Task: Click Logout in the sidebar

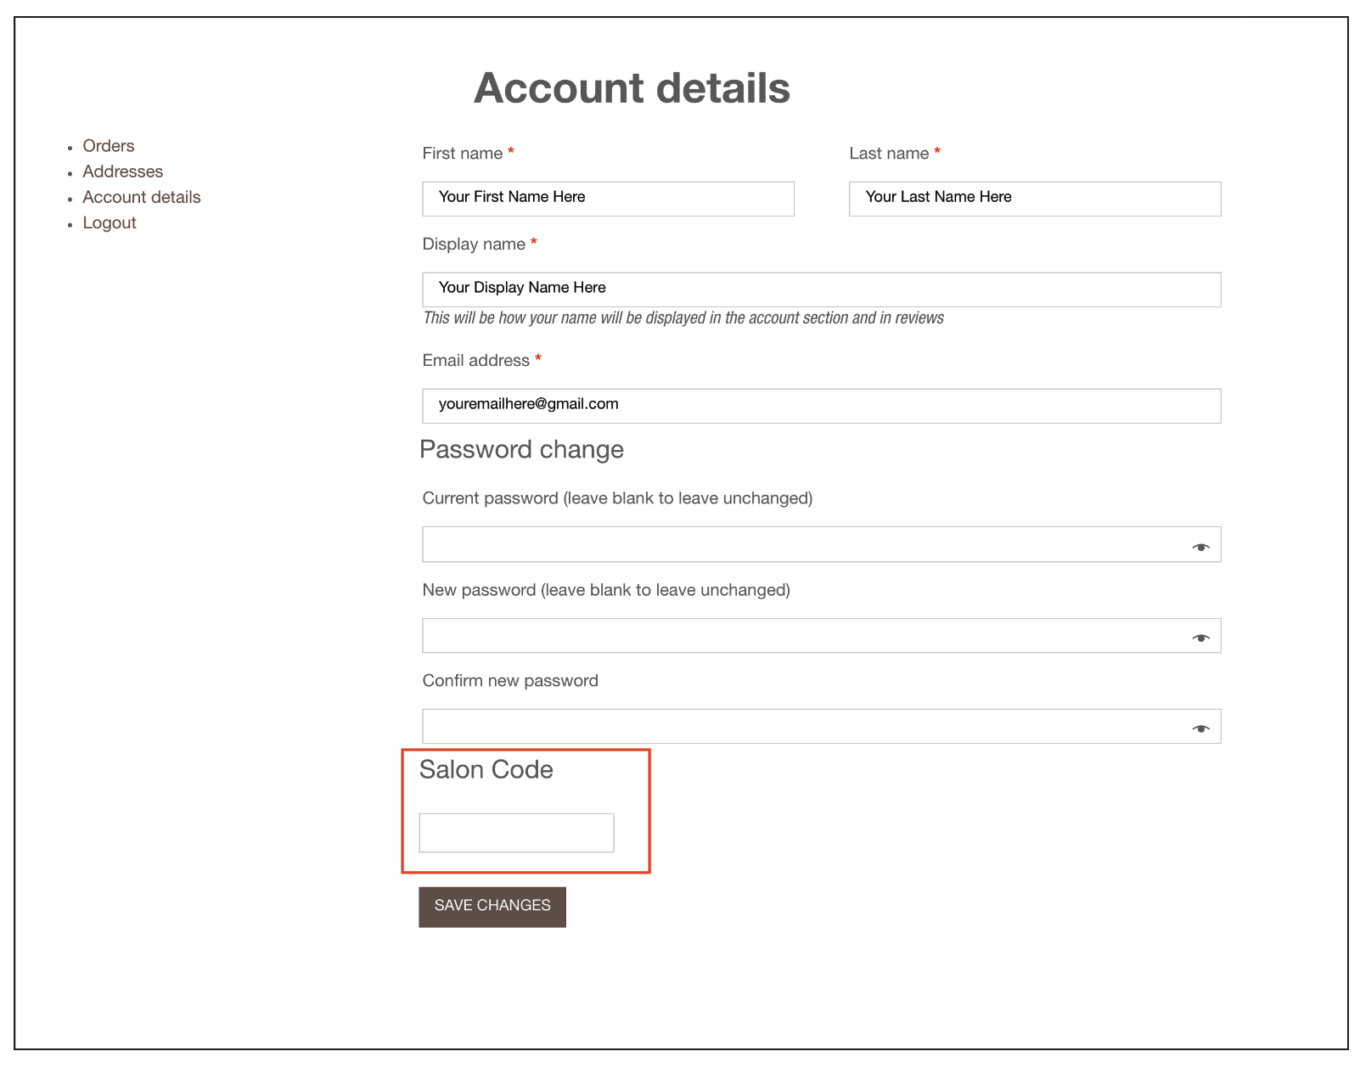Action: tap(109, 222)
